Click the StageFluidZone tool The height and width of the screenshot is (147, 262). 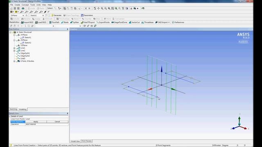(x=119, y=22)
